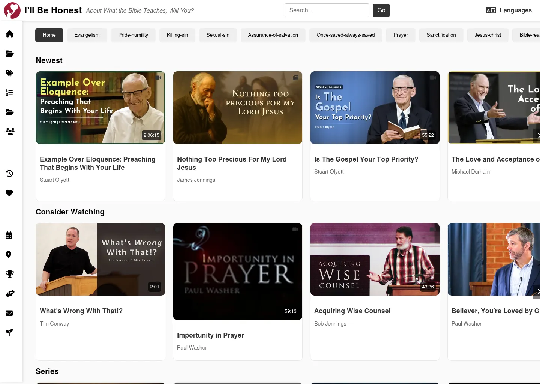Click the Go search button
The width and height of the screenshot is (540, 384).
[x=381, y=10]
